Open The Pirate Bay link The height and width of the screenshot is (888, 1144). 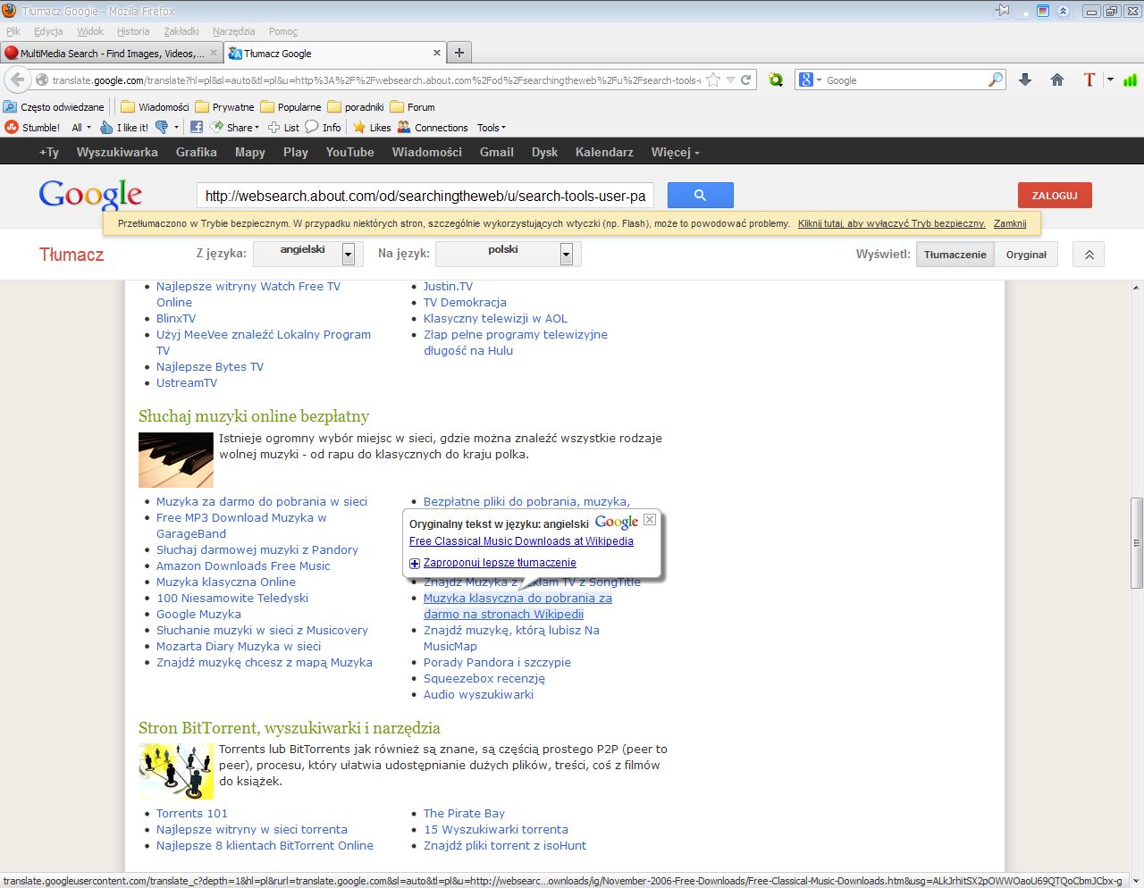pos(464,813)
